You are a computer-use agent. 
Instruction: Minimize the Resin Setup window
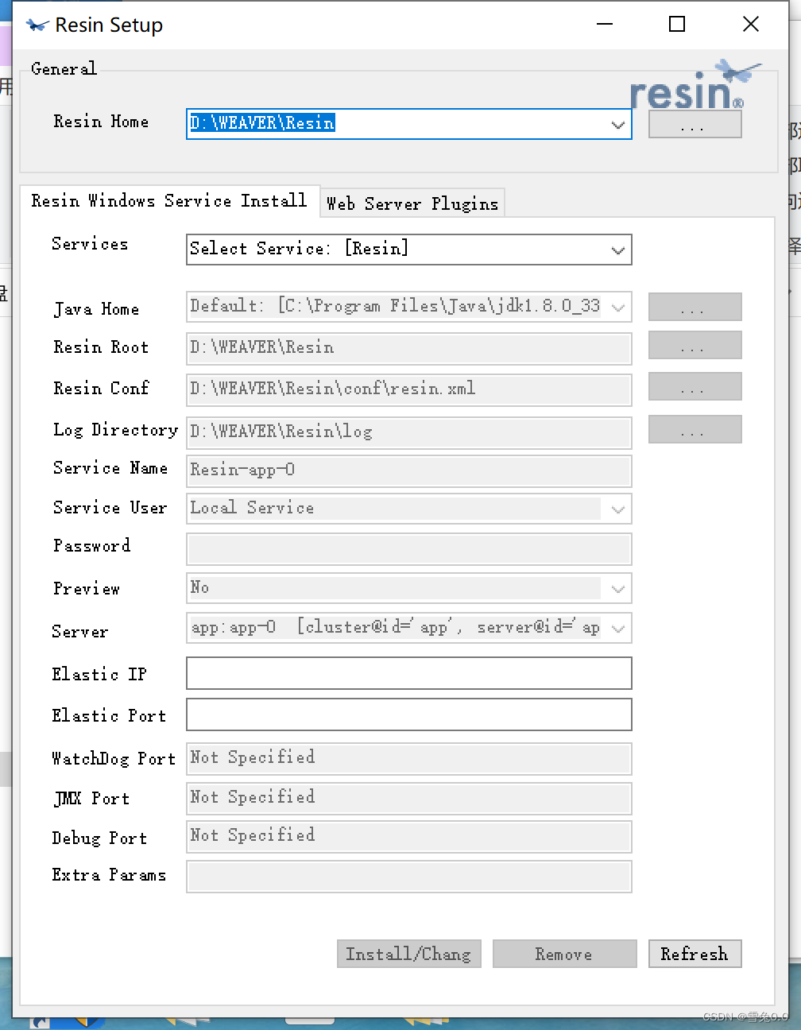click(605, 24)
